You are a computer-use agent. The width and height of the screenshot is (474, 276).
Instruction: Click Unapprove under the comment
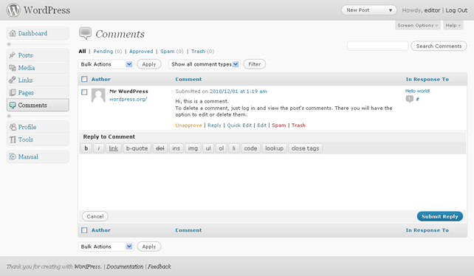pos(188,125)
